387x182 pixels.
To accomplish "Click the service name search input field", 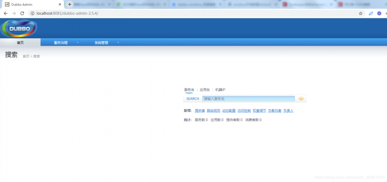I will tap(248, 99).
